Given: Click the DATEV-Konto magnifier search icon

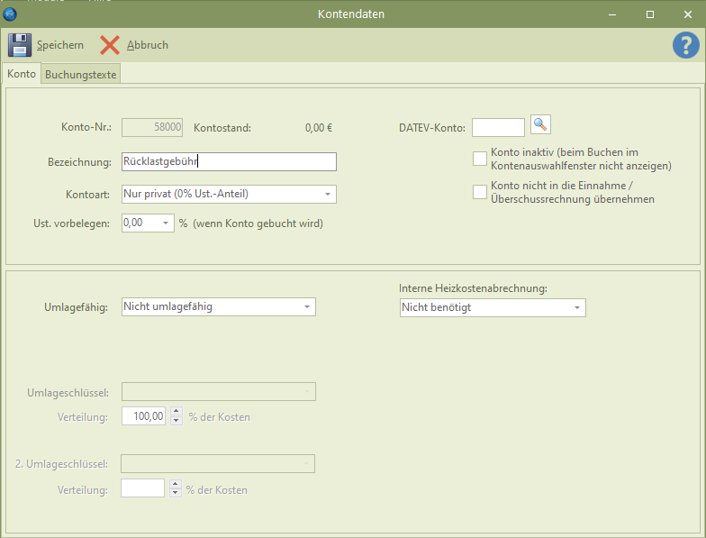Looking at the screenshot, I should coord(539,124).
